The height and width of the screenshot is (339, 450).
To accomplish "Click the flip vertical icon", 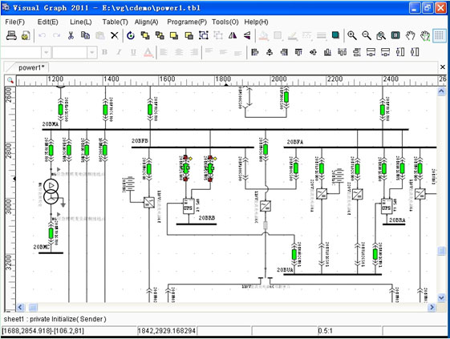I will 247,35.
